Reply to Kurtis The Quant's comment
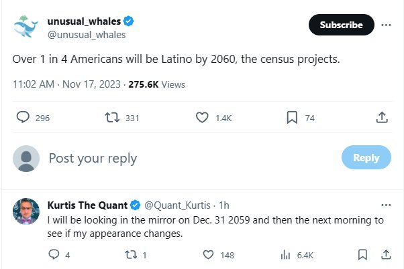The width and height of the screenshot is (404, 269). (x=54, y=254)
